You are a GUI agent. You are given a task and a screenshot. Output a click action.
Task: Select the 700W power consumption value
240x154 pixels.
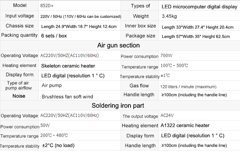pos(167,56)
